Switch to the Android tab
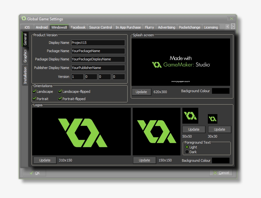The image size is (261, 198). pyautogui.click(x=42, y=27)
